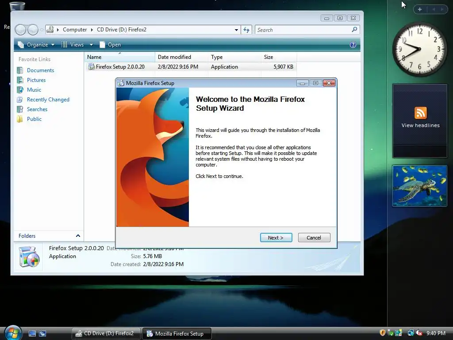Screen dimensions: 453x340
Task: Click Computer in the address breadcrumb
Action: [75, 30]
